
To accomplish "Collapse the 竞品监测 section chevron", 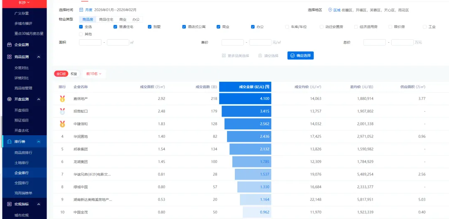I will click(x=39, y=57).
